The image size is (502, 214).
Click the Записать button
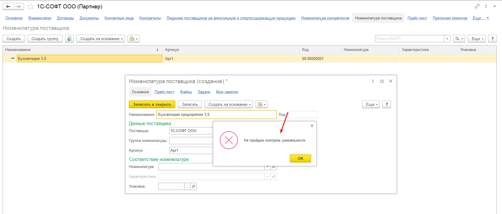190,104
